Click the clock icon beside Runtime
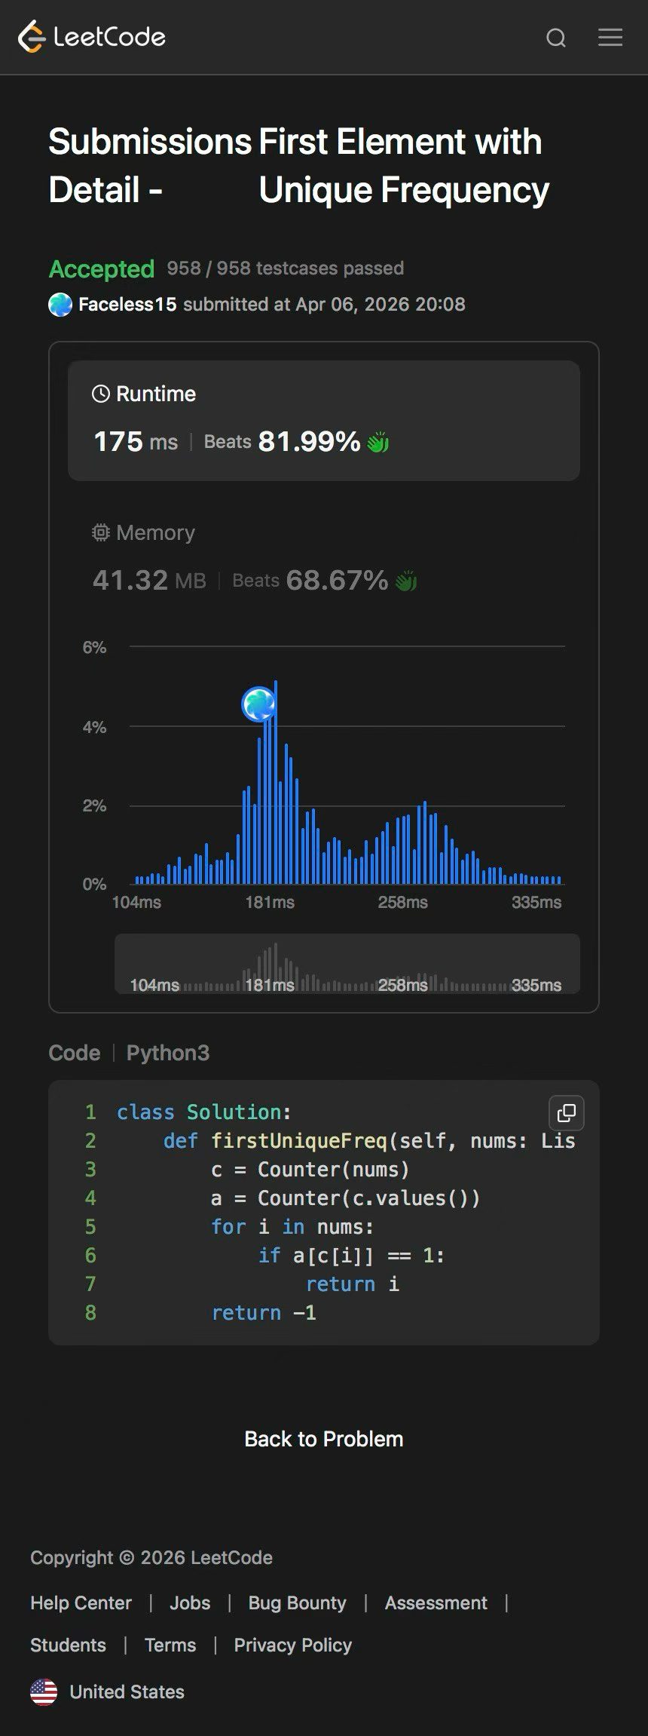Viewport: 648px width, 1736px height. [x=100, y=394]
